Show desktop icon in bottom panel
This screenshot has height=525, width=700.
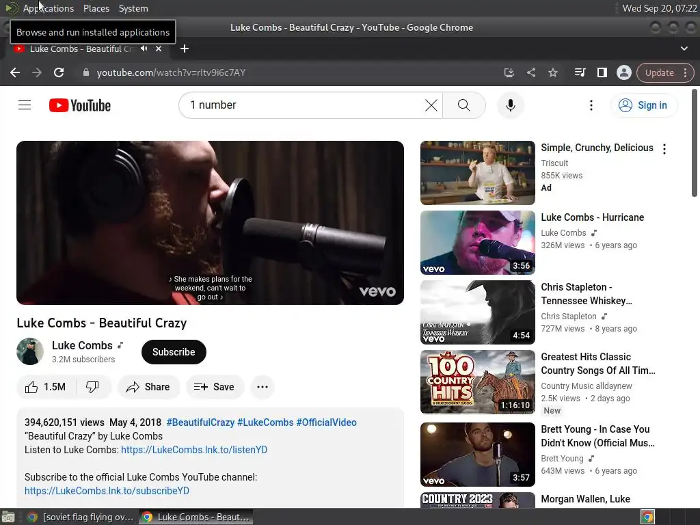point(8,517)
